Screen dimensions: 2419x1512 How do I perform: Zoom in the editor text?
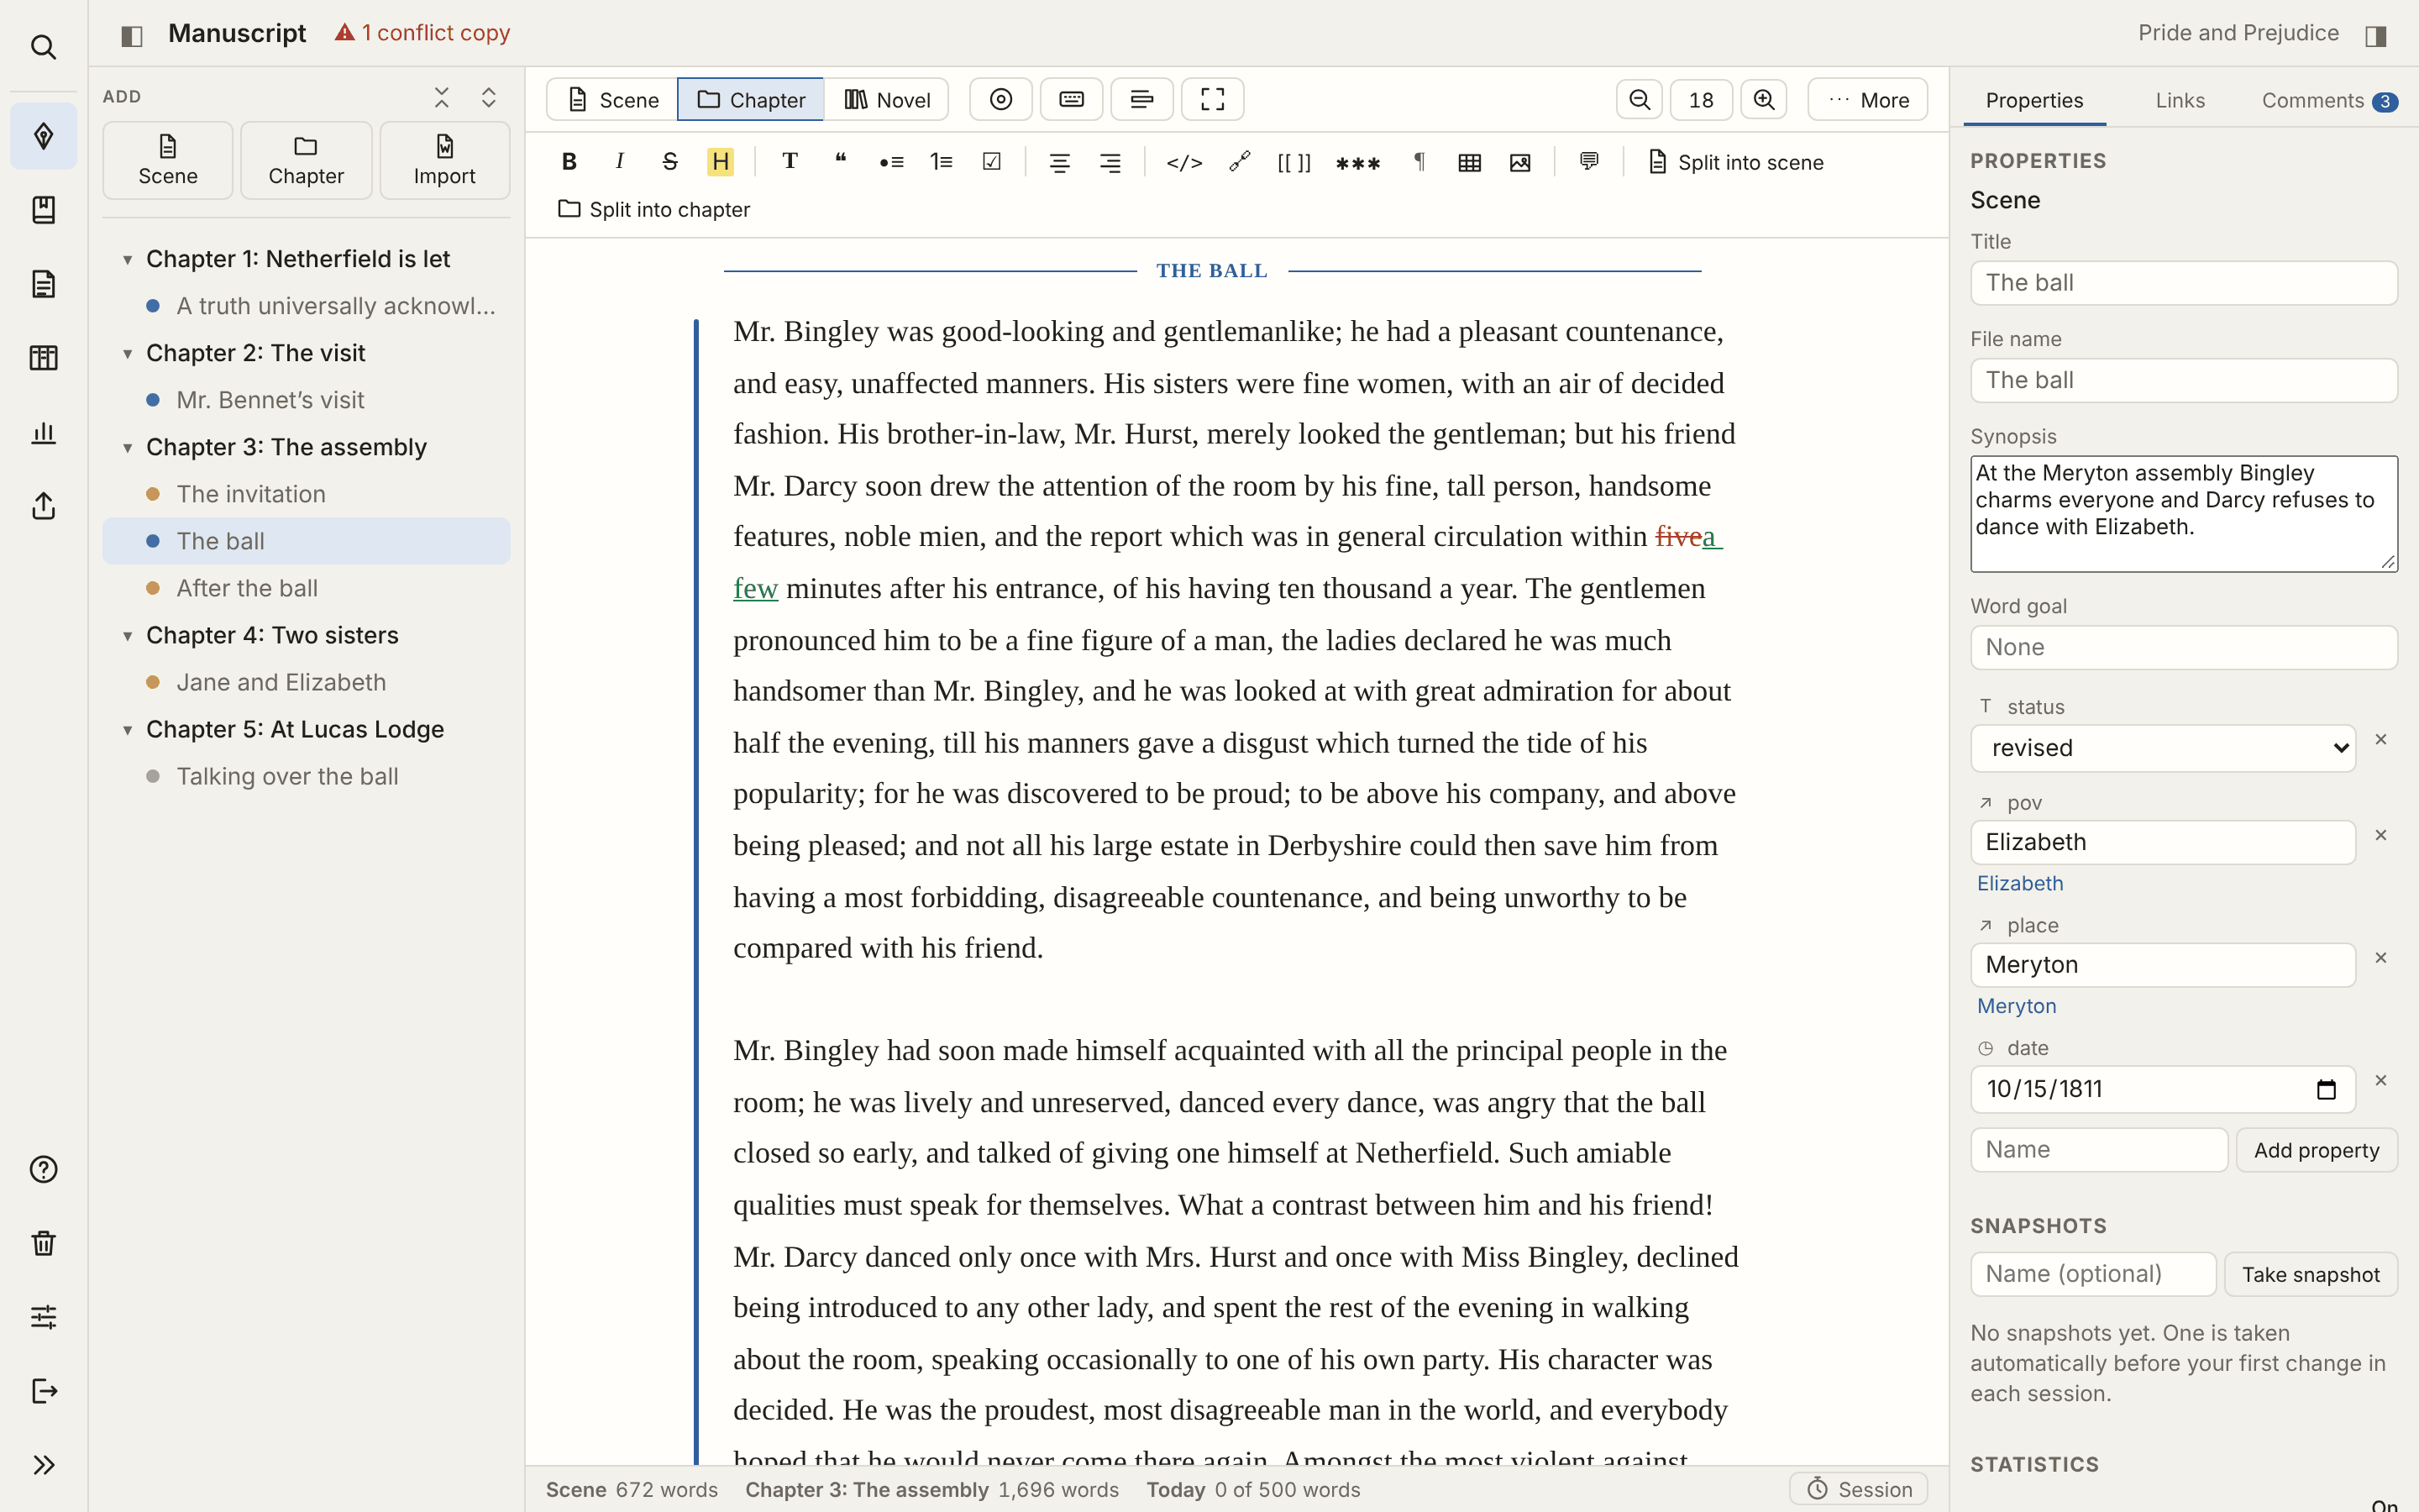pos(1763,100)
